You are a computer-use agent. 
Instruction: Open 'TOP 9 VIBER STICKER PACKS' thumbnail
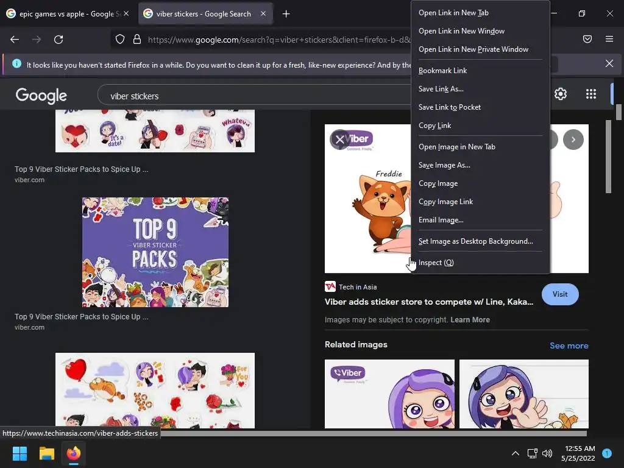(155, 252)
